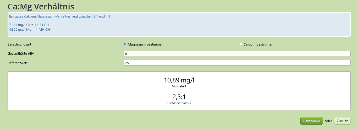Click the "Mg Gehalt" result caption
This screenshot has height=129, width=358.
pos(179,86)
